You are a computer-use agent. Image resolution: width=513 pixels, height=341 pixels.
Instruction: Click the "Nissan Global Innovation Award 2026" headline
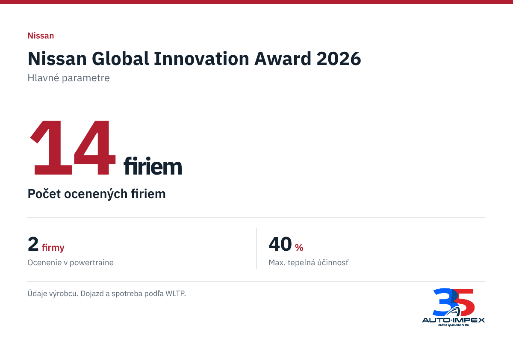(195, 59)
